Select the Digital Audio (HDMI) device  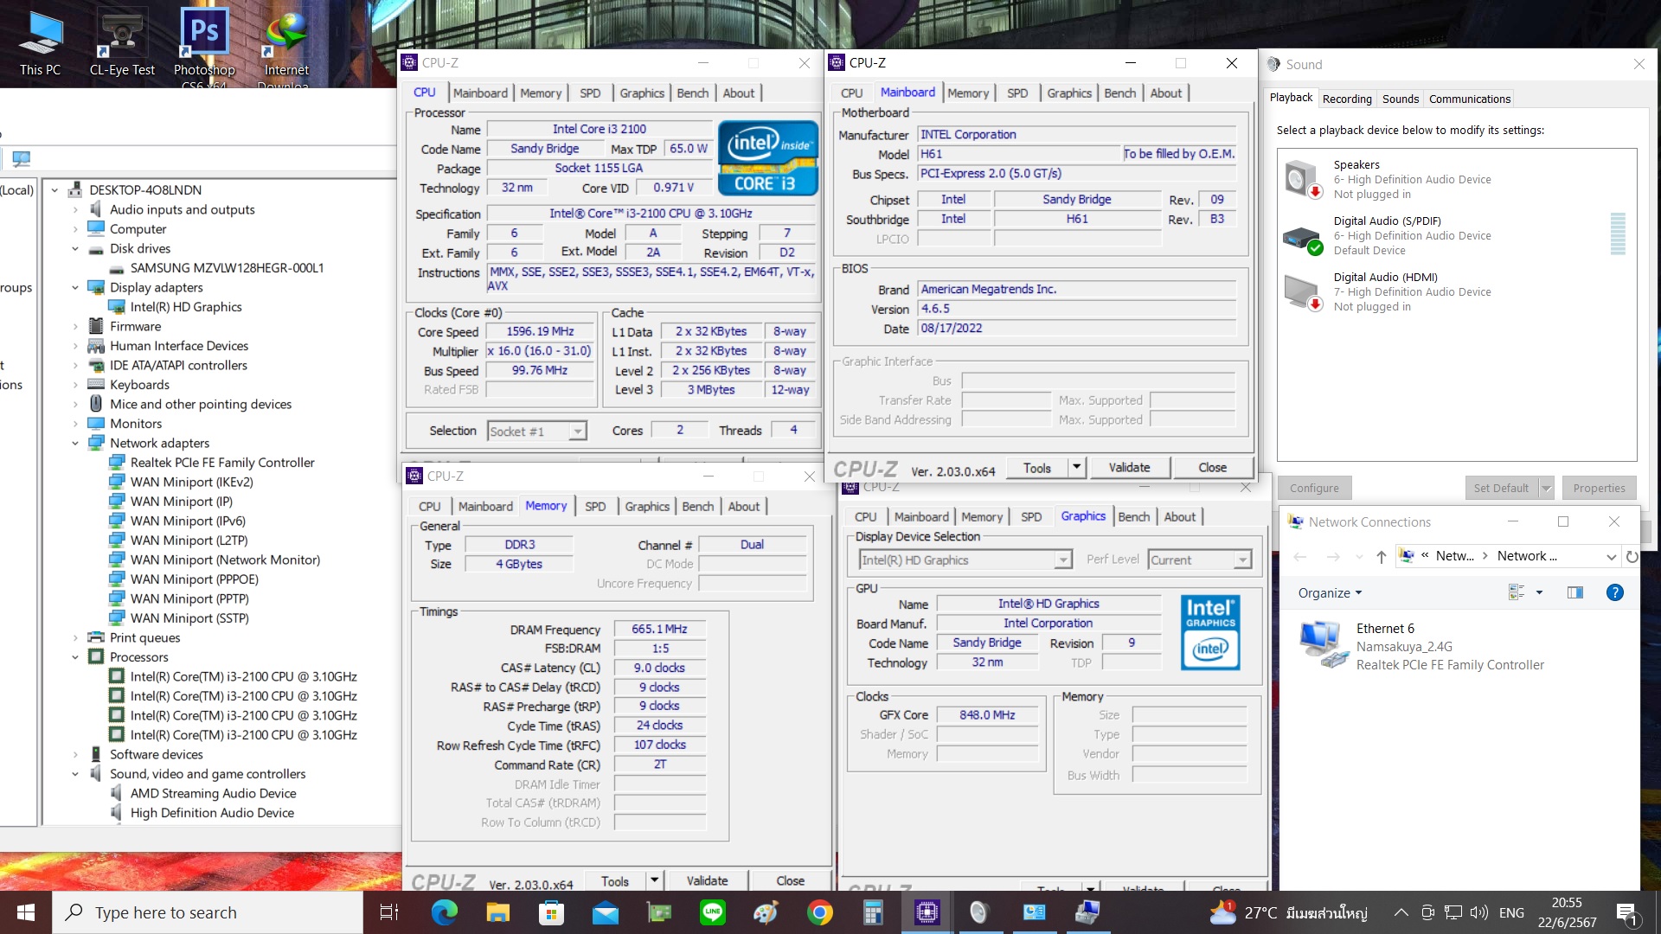tap(1457, 292)
